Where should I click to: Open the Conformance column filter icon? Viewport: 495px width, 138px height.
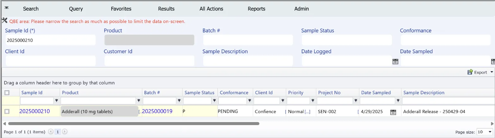pyautogui.click(x=250, y=101)
